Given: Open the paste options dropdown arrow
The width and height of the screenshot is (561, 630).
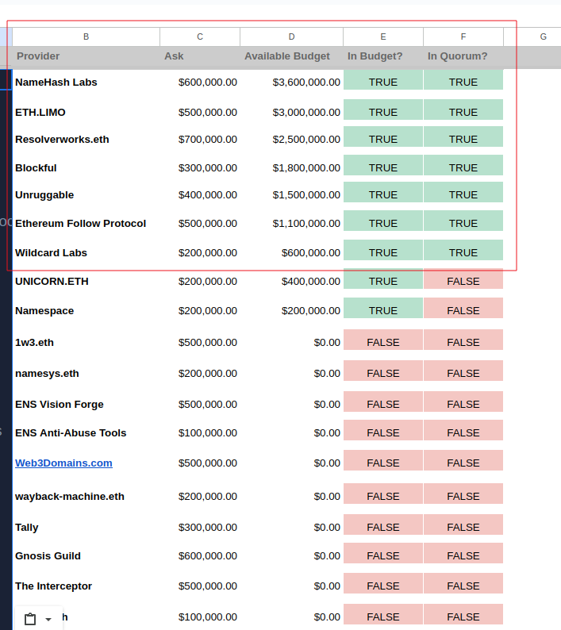Looking at the screenshot, I should tap(48, 619).
